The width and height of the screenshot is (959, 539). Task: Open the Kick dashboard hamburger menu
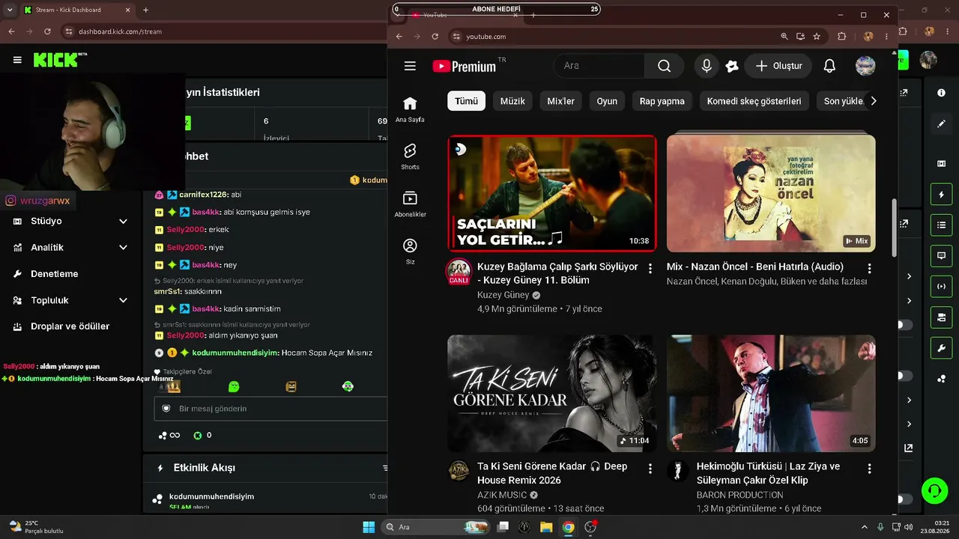(17, 60)
